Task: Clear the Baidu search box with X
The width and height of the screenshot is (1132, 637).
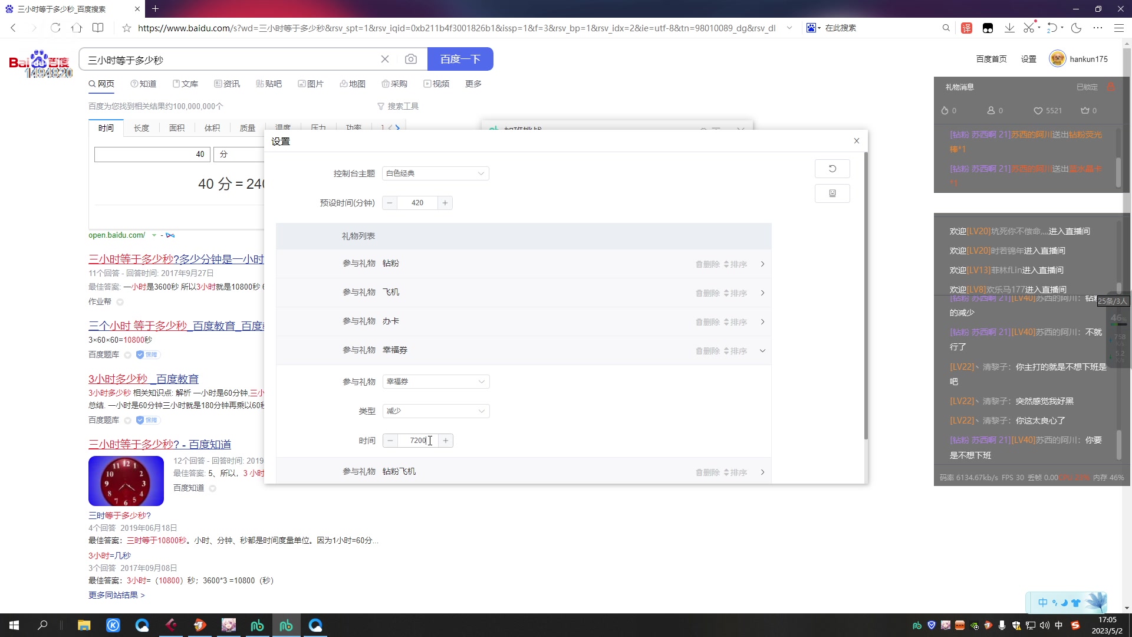Action: pos(385,59)
